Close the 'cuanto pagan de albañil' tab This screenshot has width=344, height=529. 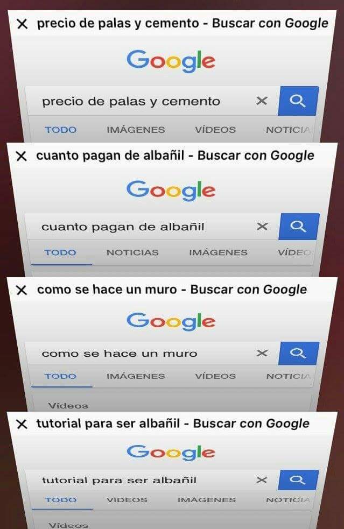22,156
